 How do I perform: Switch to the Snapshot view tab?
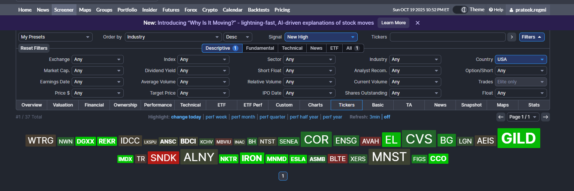pyautogui.click(x=471, y=105)
